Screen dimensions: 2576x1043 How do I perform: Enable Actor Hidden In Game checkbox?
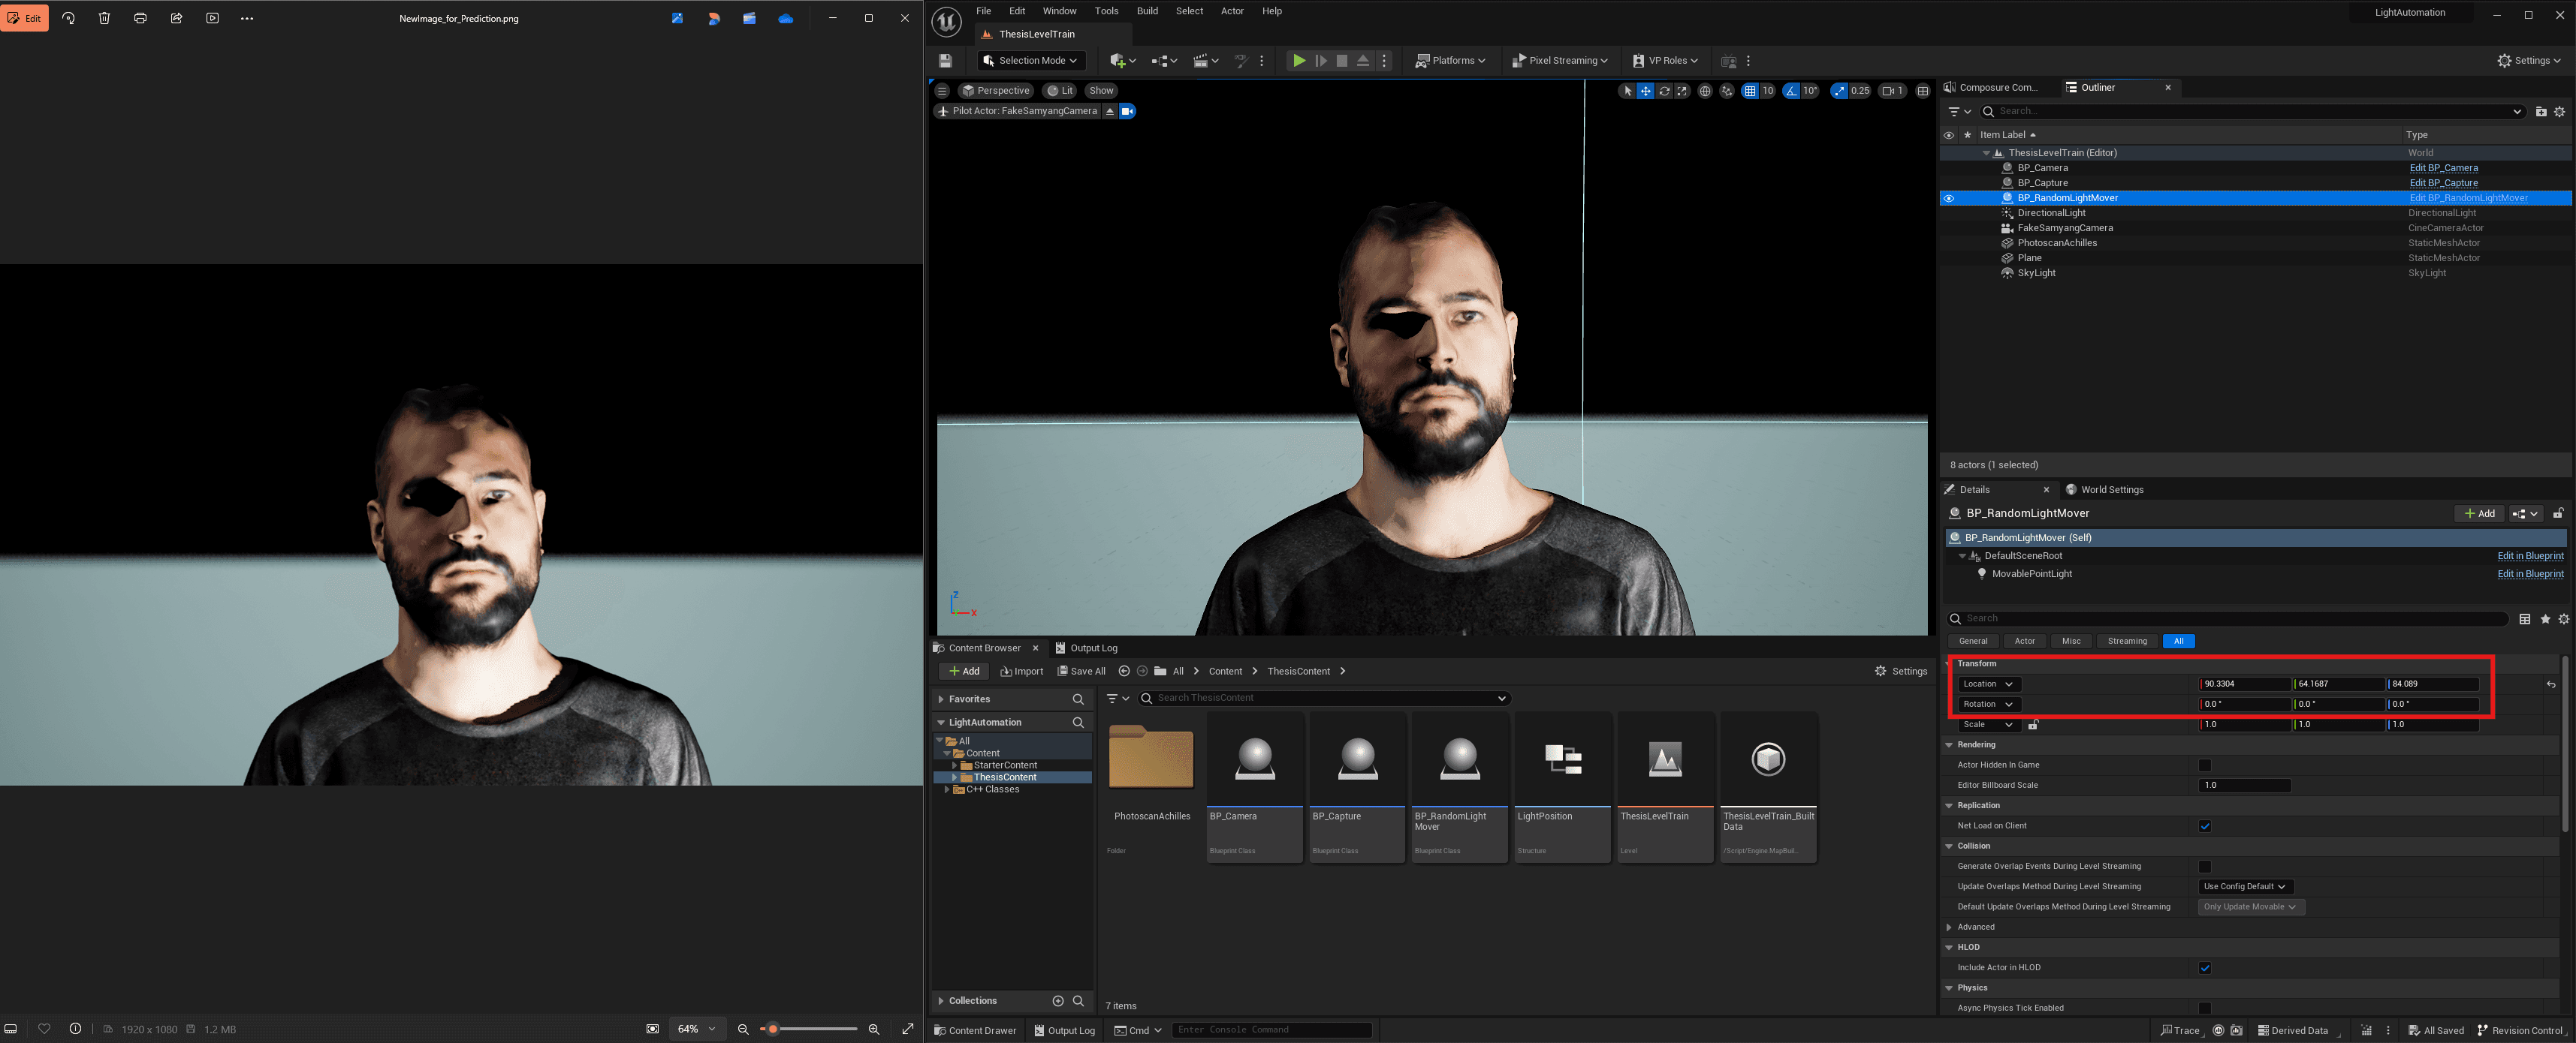click(2204, 765)
